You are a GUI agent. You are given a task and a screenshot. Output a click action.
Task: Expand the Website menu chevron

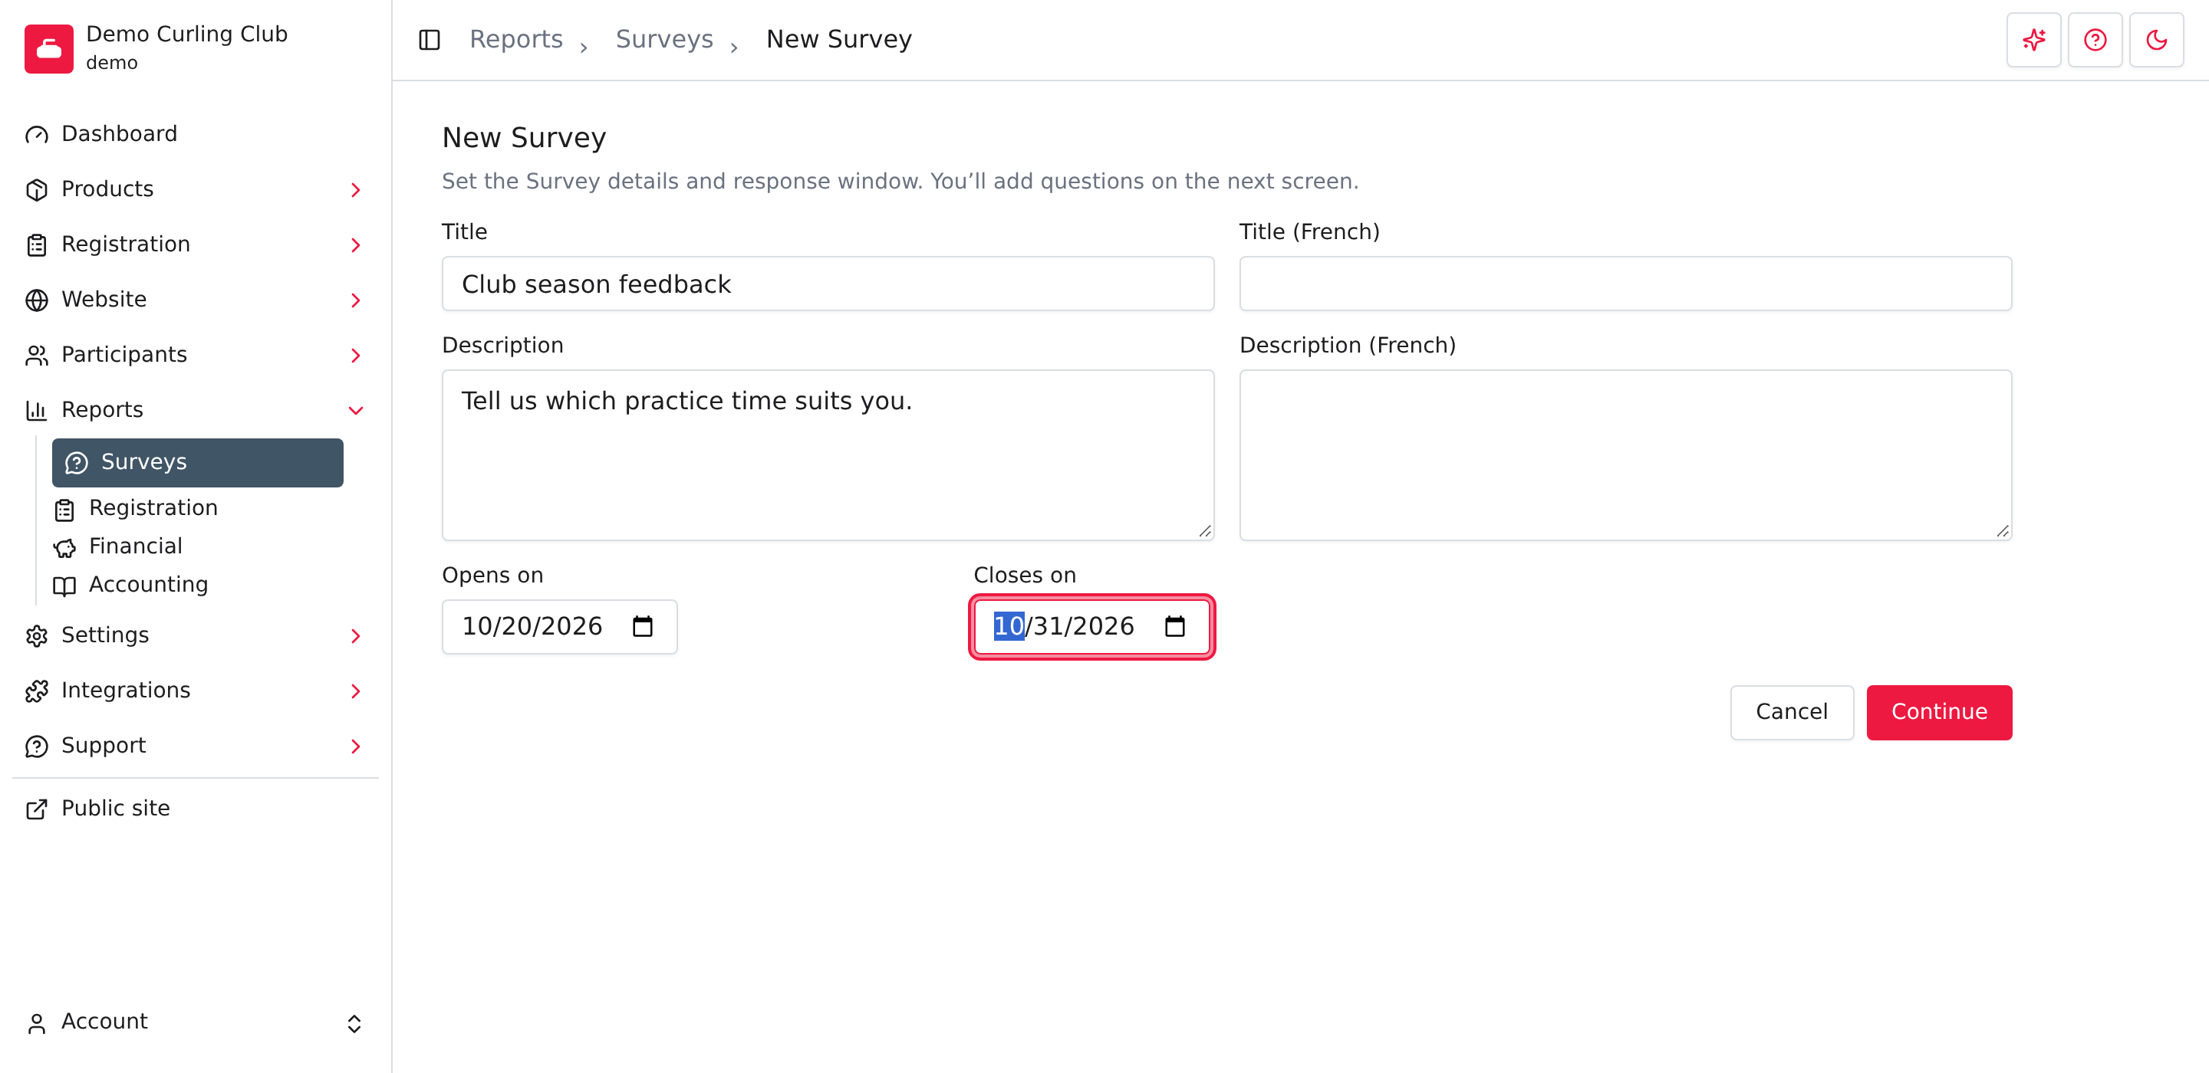(x=355, y=300)
